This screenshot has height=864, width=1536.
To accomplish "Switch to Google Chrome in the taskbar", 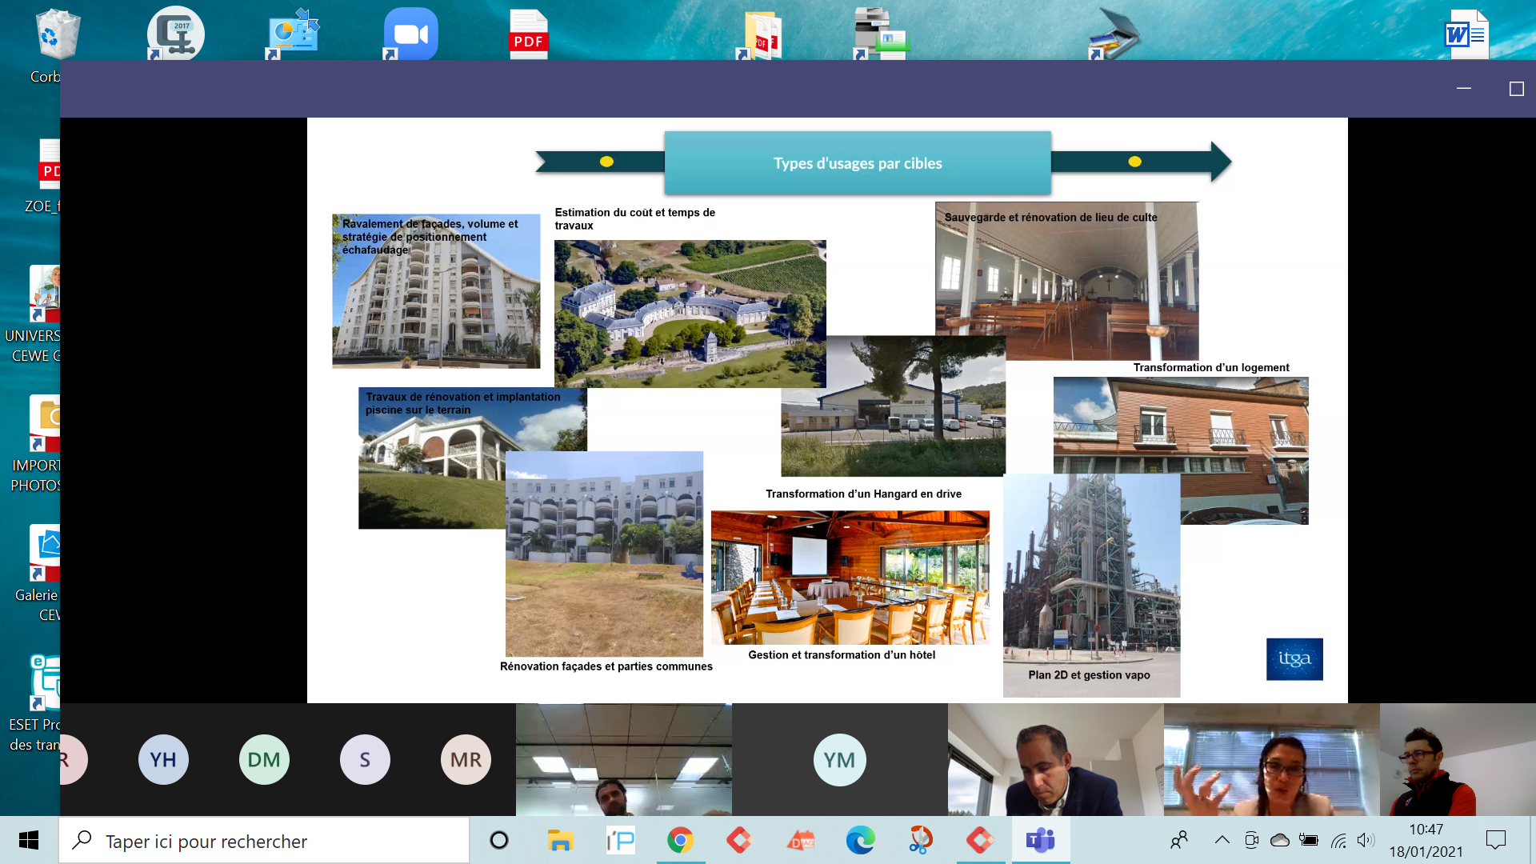I will pyautogui.click(x=680, y=840).
